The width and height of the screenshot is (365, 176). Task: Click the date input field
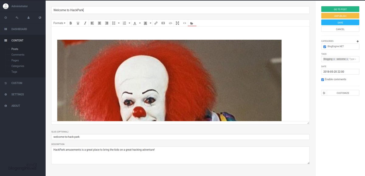tap(340, 72)
